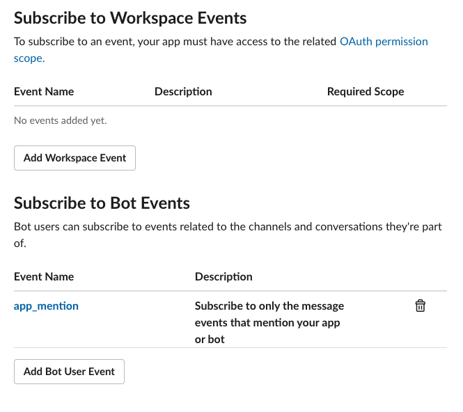Image resolution: width=463 pixels, height=412 pixels.
Task: Open the OAuth permission scope link
Action: click(x=383, y=42)
